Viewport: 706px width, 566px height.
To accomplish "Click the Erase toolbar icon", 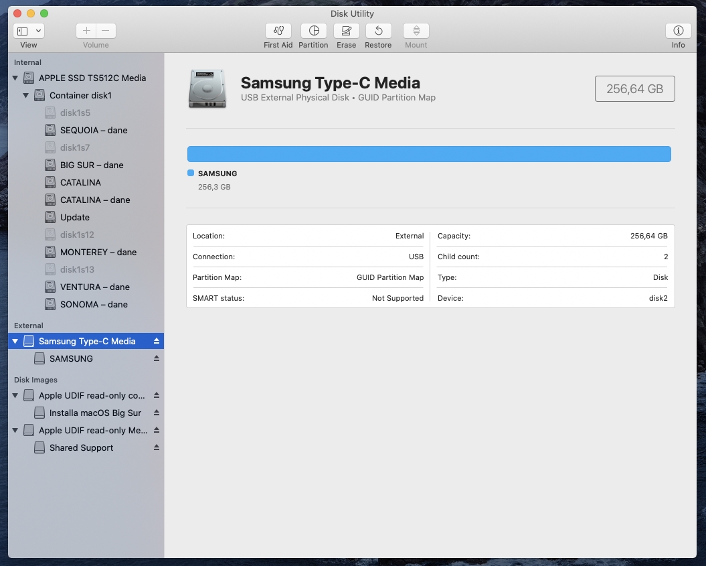I will (x=346, y=31).
